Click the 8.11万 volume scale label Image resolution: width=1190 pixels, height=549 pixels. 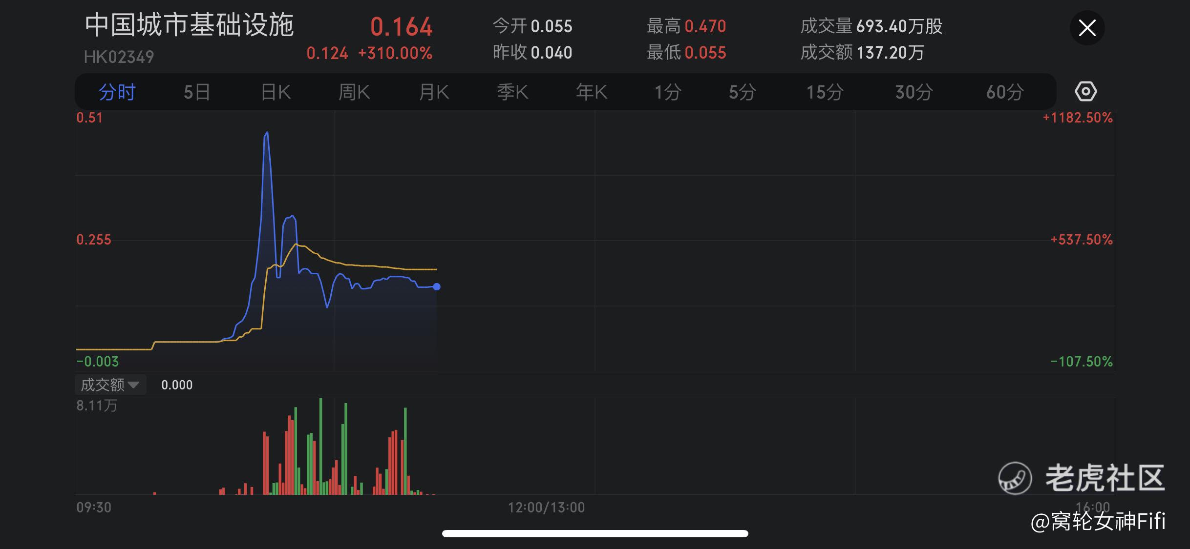[97, 406]
